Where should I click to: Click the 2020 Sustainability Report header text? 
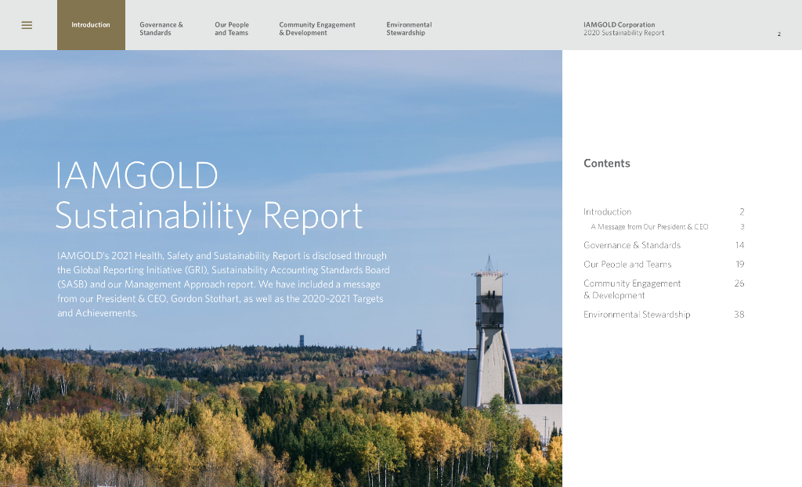(x=623, y=33)
